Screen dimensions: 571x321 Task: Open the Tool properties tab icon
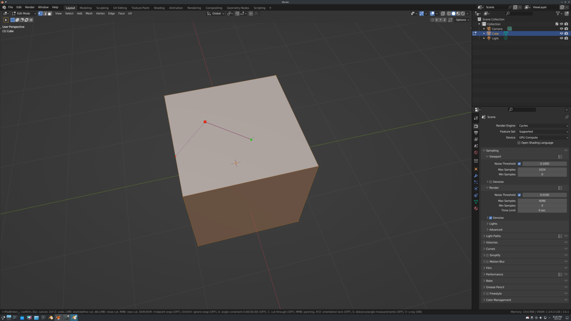(x=476, y=118)
